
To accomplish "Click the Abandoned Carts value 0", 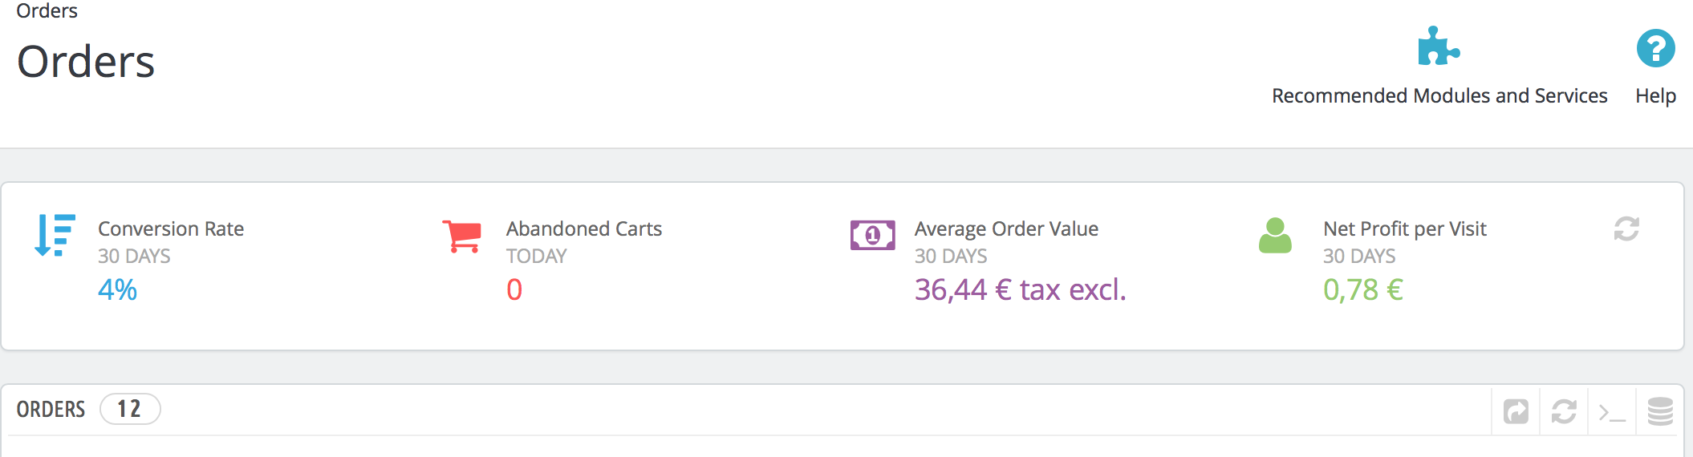I will (x=514, y=289).
